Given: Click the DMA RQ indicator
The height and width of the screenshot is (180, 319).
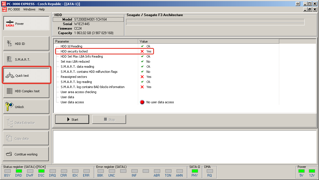Looking at the screenshot, I should pos(210,171).
